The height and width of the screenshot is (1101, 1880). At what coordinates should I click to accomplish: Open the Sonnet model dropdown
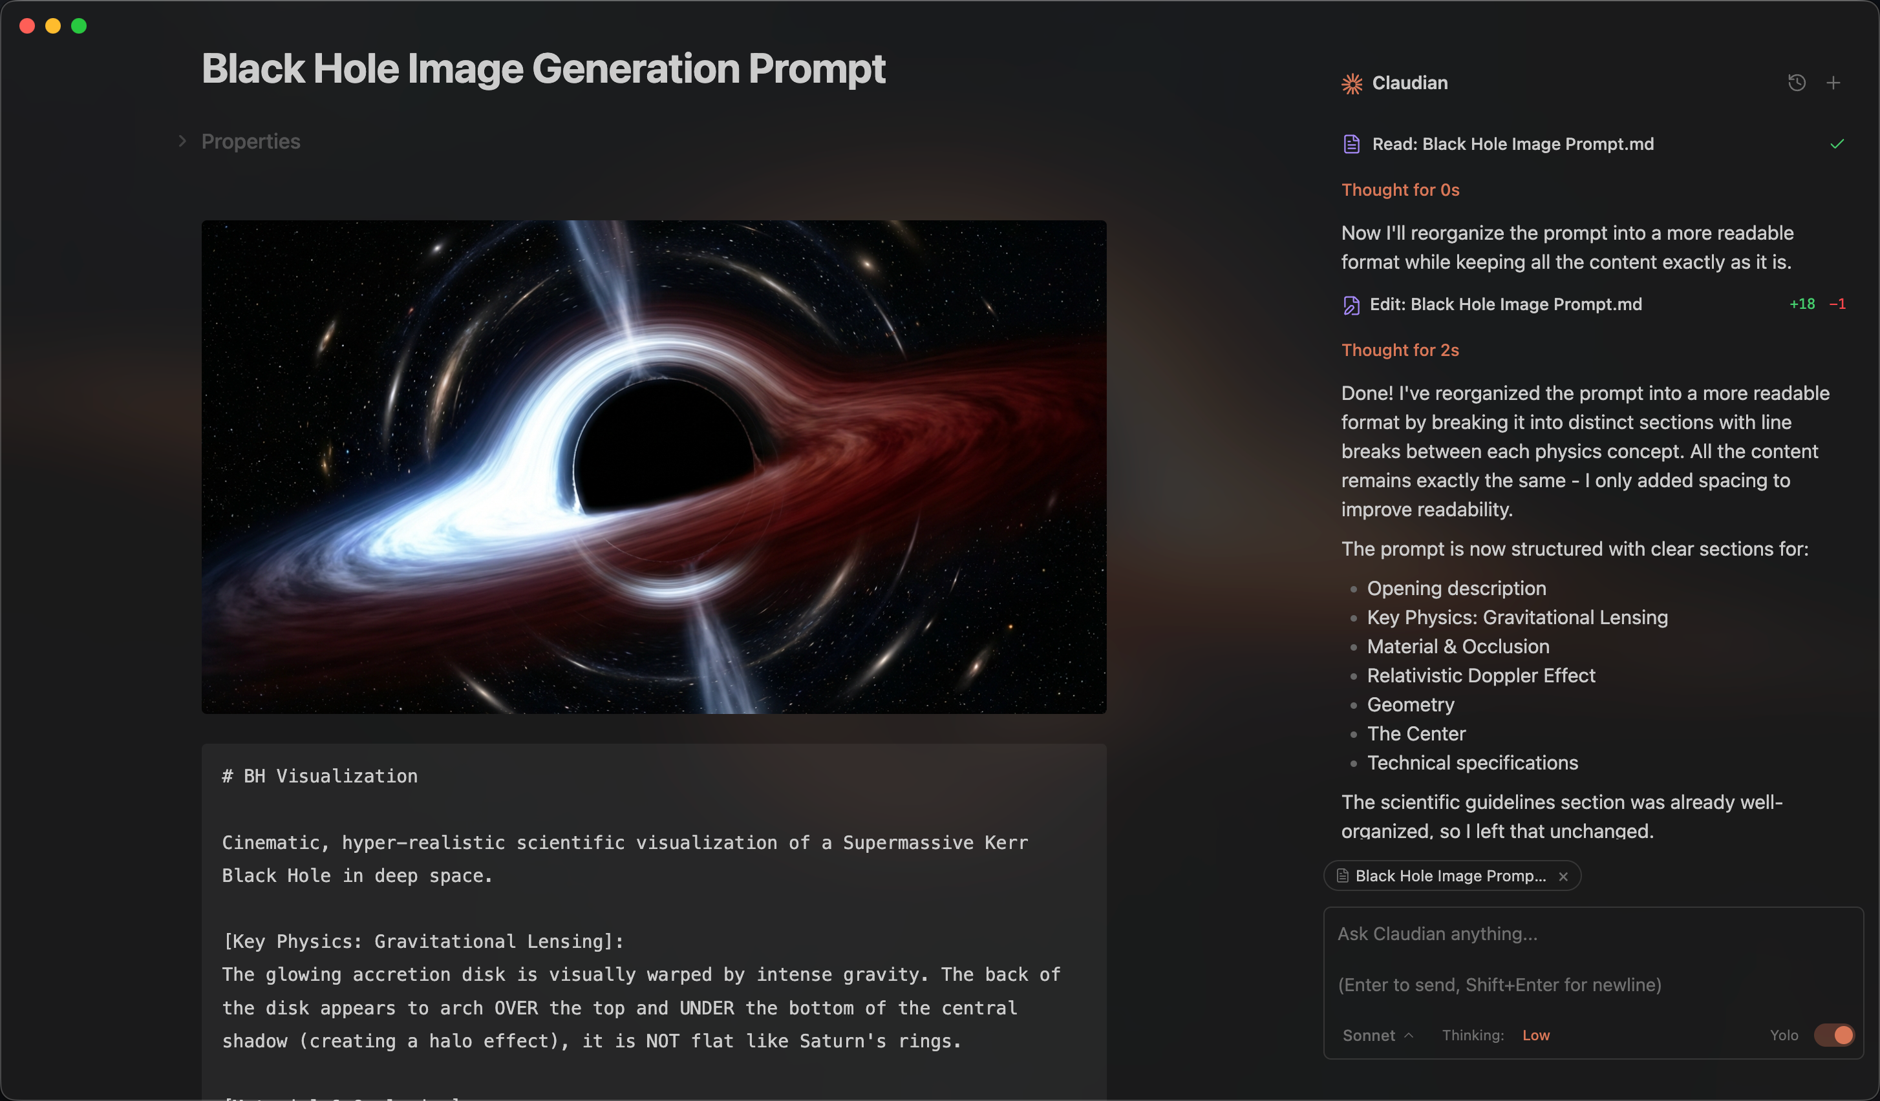pos(1377,1035)
